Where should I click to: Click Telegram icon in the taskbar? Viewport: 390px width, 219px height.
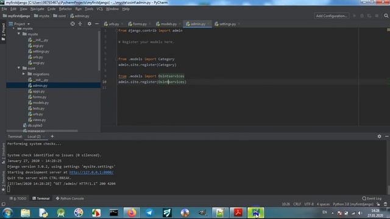[x=149, y=213]
